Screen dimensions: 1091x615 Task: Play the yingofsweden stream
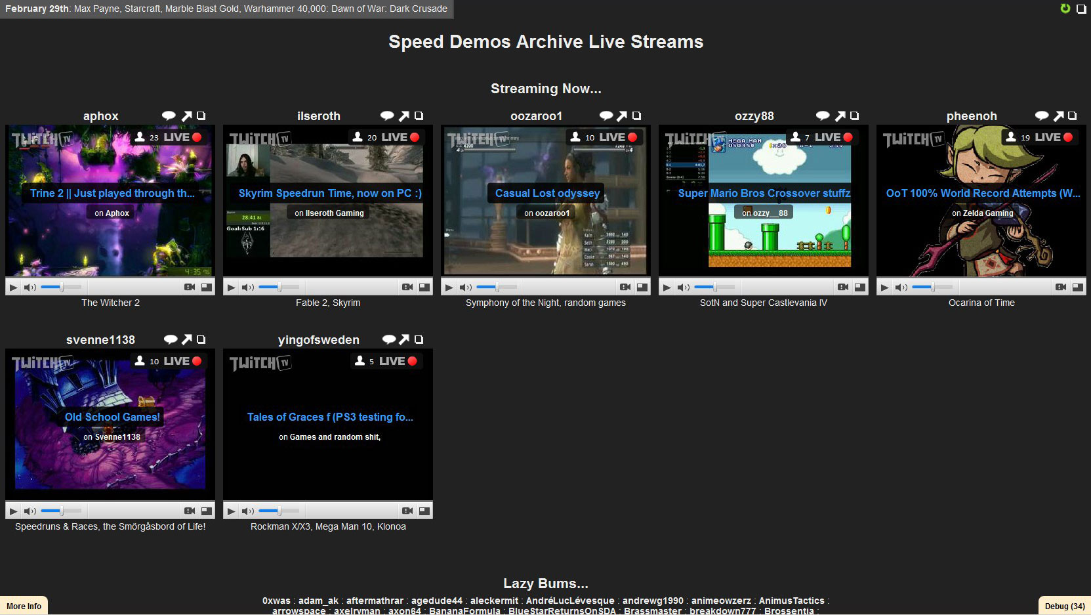pyautogui.click(x=231, y=511)
